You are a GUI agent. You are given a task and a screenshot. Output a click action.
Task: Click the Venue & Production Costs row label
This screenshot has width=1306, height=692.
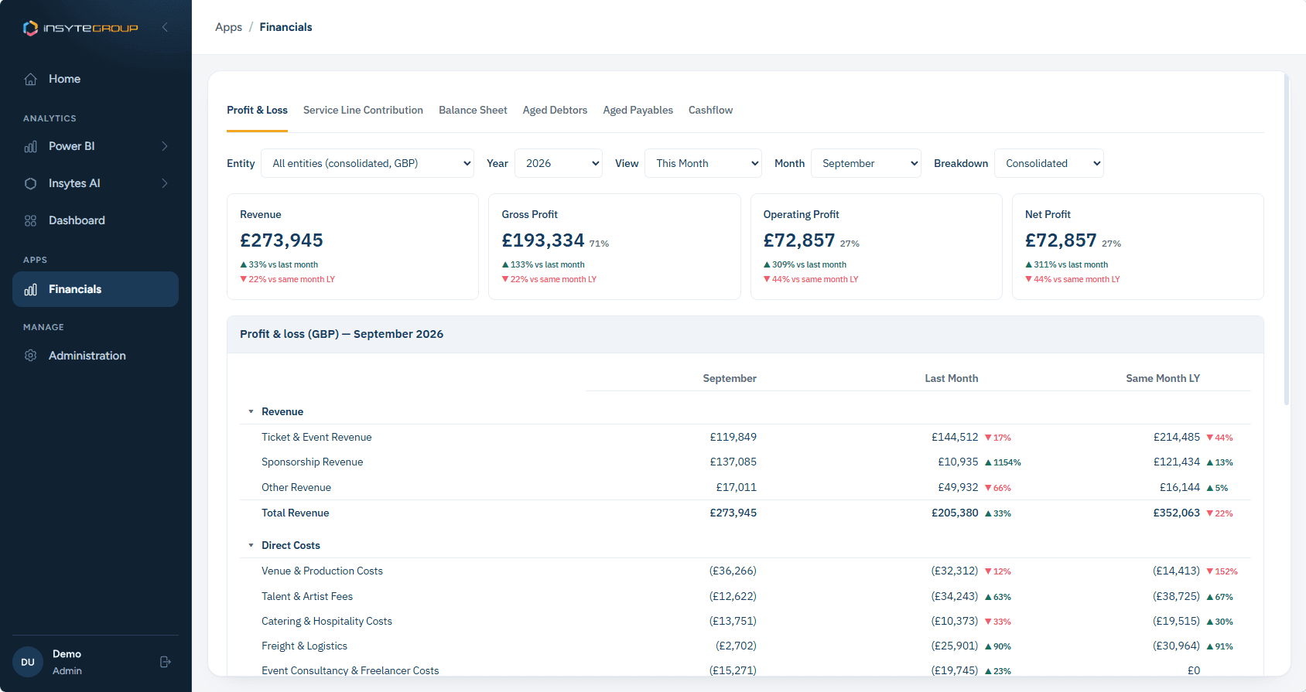tap(322, 571)
